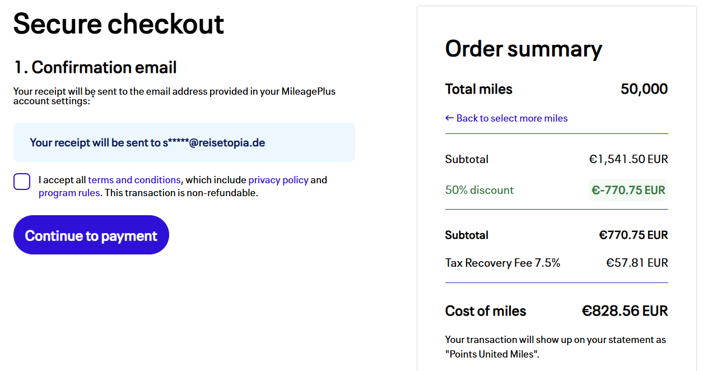Click the Order summary panel title
The width and height of the screenshot is (703, 371).
[523, 49]
